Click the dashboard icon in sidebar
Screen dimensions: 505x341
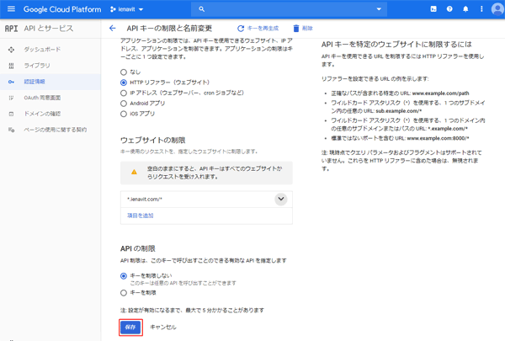point(11,50)
